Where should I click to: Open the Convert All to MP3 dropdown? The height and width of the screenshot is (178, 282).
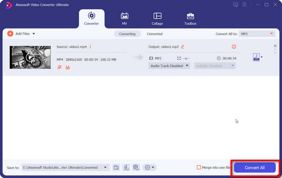pos(257,34)
